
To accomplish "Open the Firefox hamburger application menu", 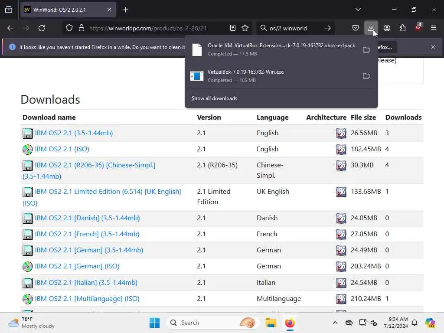I will (x=434, y=28).
